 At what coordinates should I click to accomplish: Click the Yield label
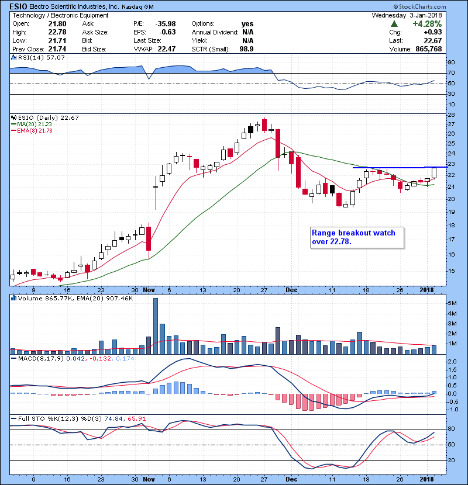pyautogui.click(x=199, y=40)
